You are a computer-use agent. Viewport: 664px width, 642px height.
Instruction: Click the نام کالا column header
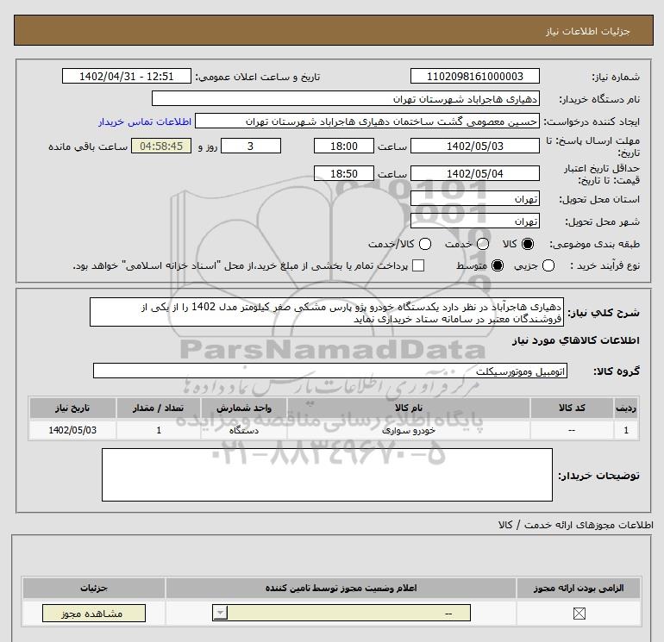[409, 408]
